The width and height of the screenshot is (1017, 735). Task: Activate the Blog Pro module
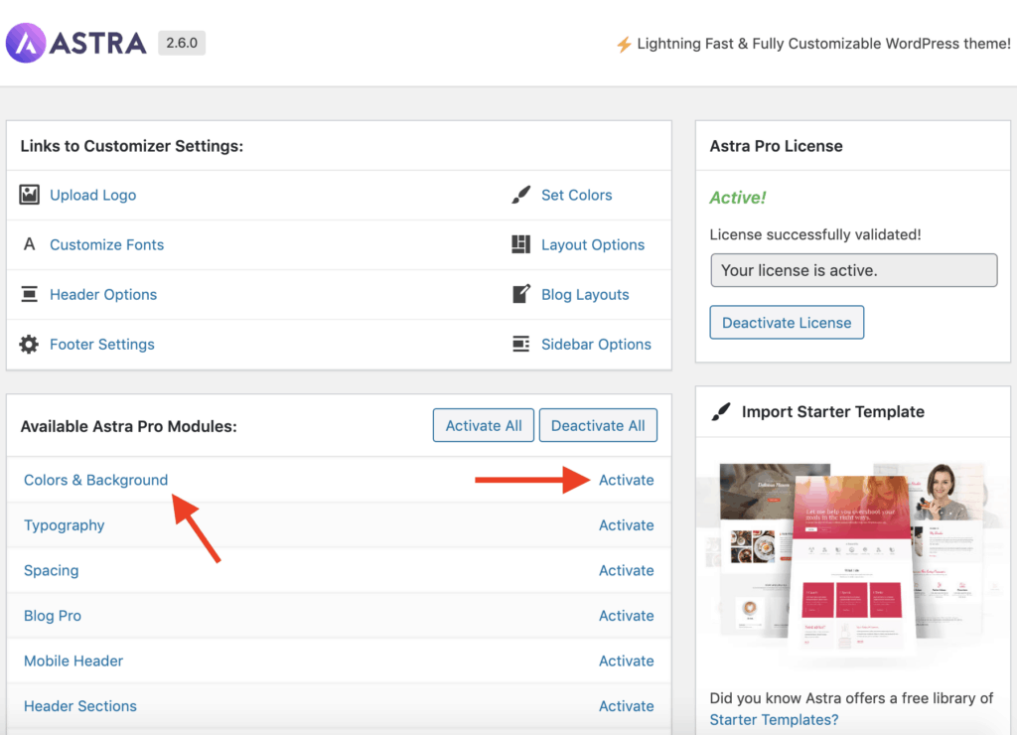(626, 616)
